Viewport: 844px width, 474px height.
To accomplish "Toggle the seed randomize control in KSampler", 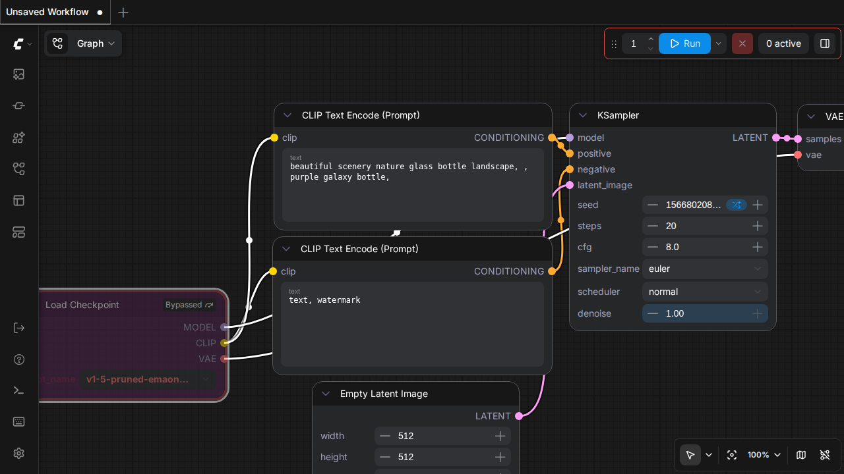I will pyautogui.click(x=736, y=205).
